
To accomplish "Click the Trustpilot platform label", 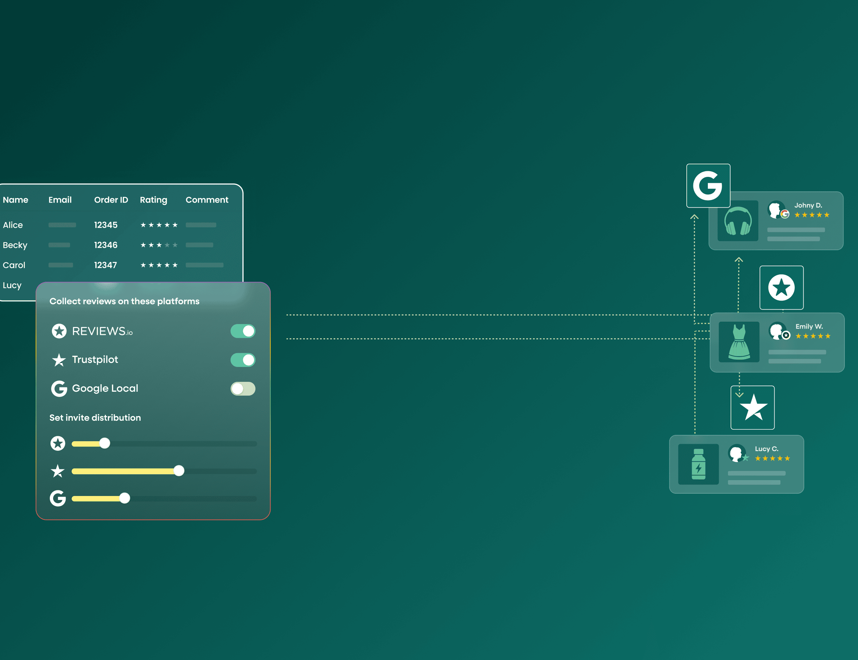I will [x=95, y=359].
